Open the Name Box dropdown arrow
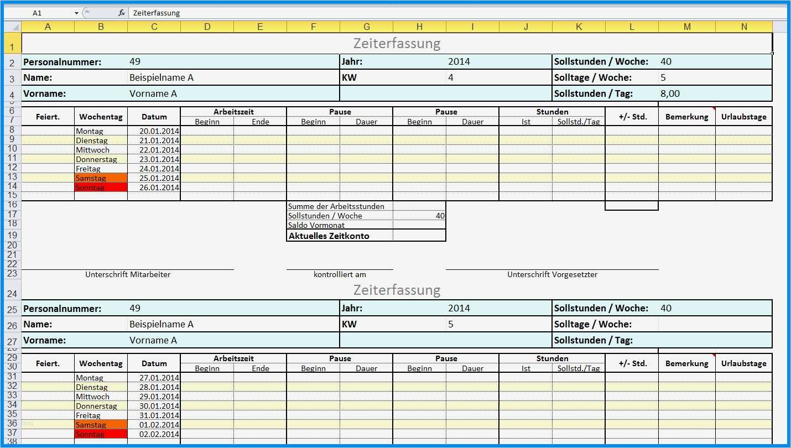The image size is (791, 448). (76, 12)
